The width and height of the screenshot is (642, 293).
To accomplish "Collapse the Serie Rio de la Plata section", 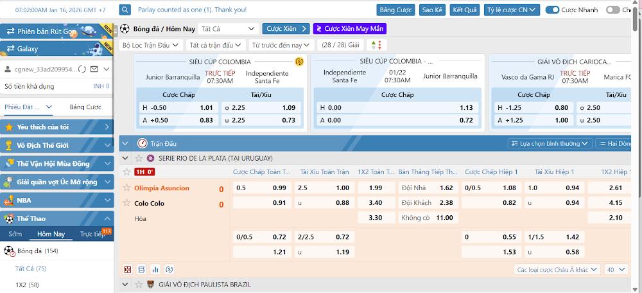I will pyautogui.click(x=126, y=158).
